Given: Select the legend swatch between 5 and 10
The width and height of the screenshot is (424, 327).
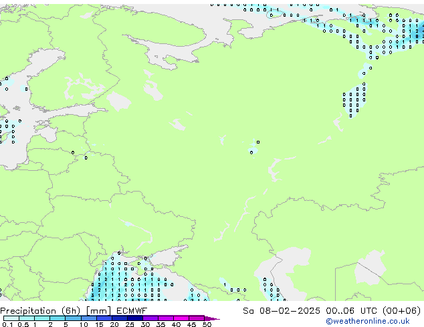Looking at the screenshot, I should click(74, 318).
